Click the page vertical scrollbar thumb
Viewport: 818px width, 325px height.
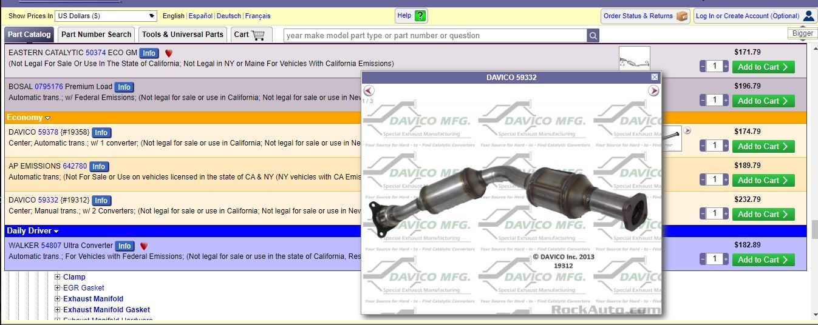[x=814, y=229]
